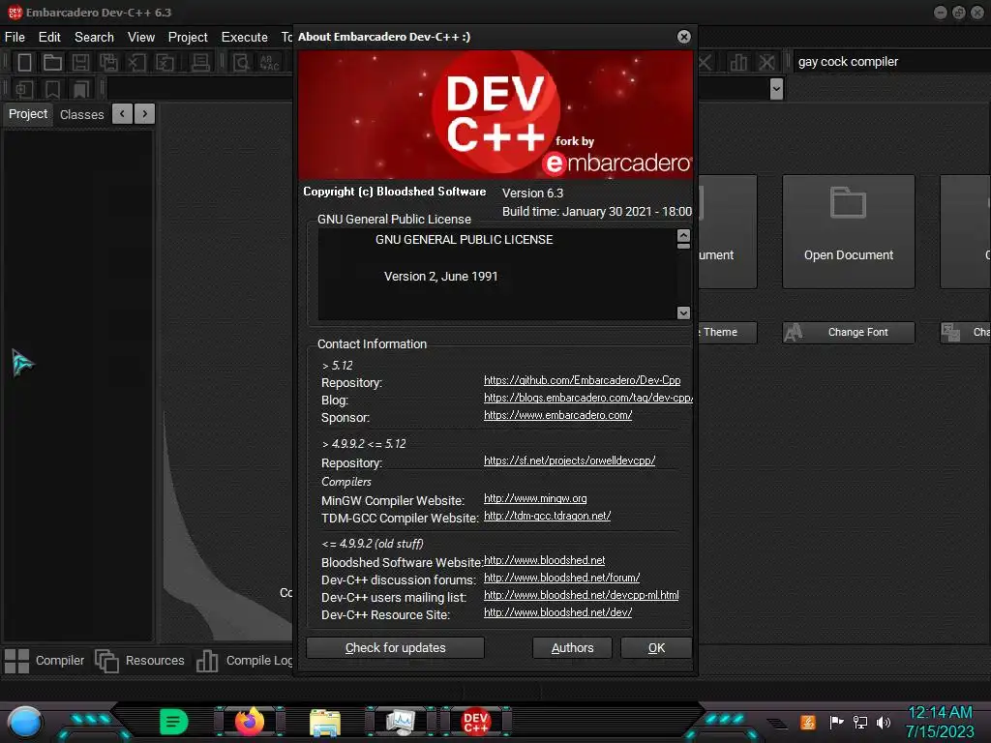991x743 pixels.
Task: Open the Execute menu
Action: click(244, 38)
